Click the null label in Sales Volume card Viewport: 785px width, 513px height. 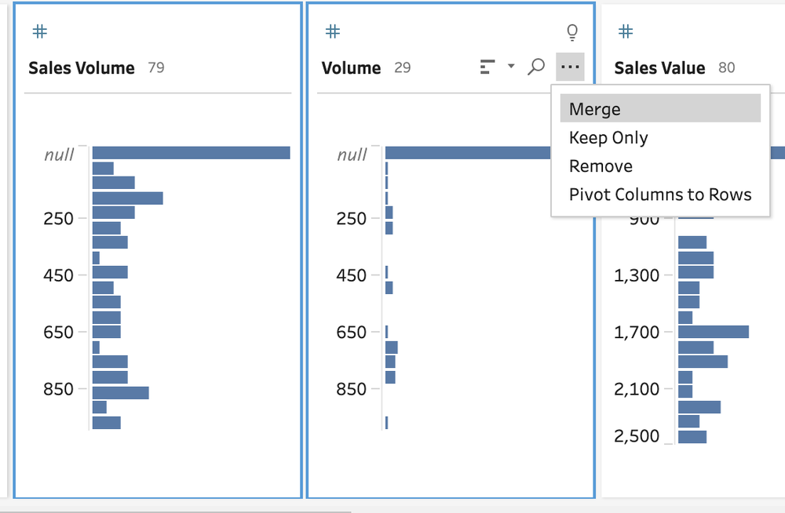point(59,155)
